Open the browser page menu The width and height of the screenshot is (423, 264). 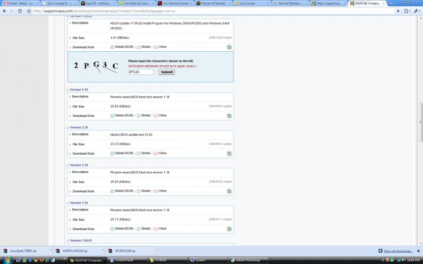tap(407, 11)
